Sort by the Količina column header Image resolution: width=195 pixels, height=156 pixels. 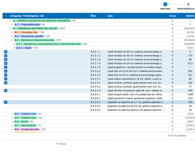click(x=190, y=16)
